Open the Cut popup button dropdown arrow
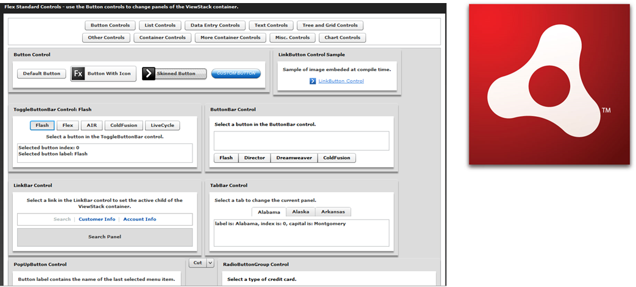The height and width of the screenshot is (287, 636). (x=210, y=263)
